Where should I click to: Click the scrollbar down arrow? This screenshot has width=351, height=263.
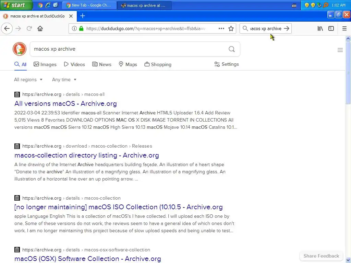pos(348,260)
